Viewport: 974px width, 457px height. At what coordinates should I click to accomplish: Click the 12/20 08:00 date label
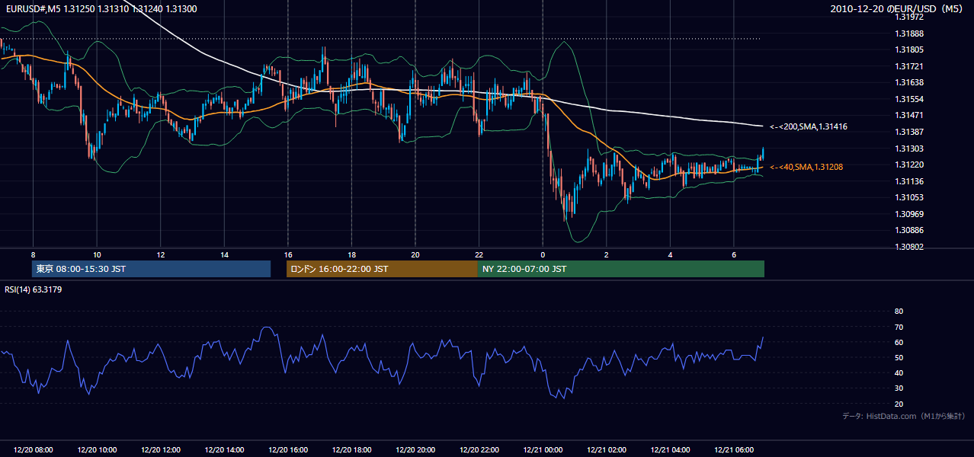(34, 450)
